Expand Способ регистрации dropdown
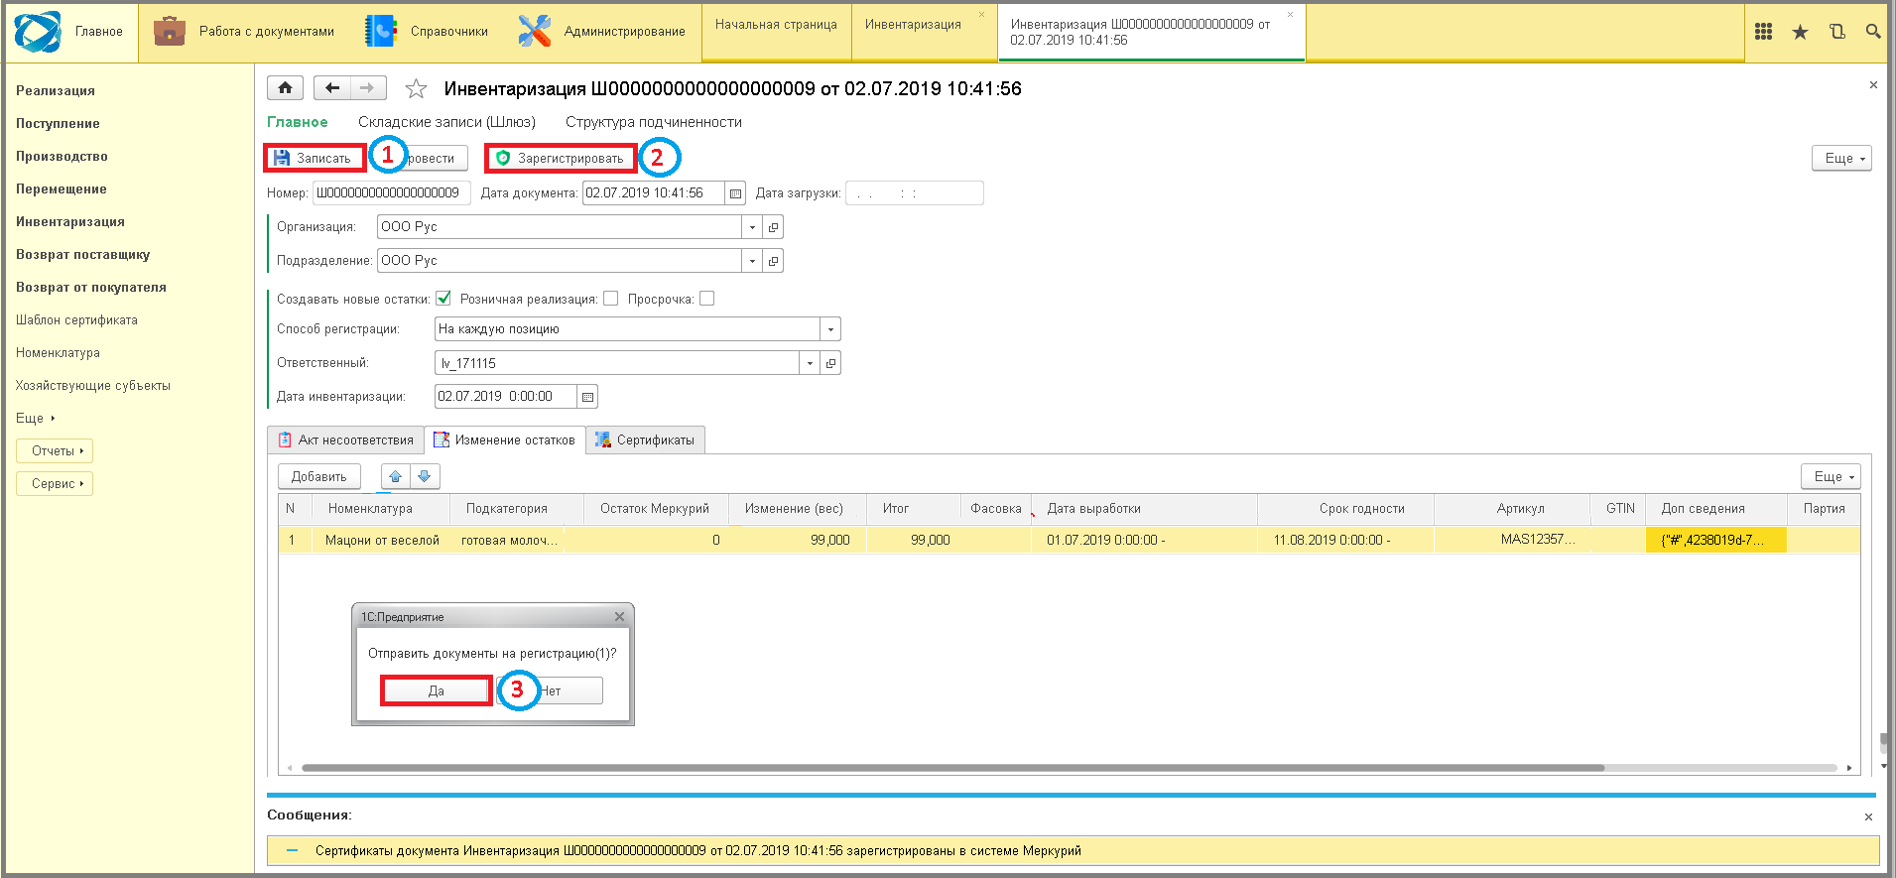The image size is (1896, 878). (830, 329)
